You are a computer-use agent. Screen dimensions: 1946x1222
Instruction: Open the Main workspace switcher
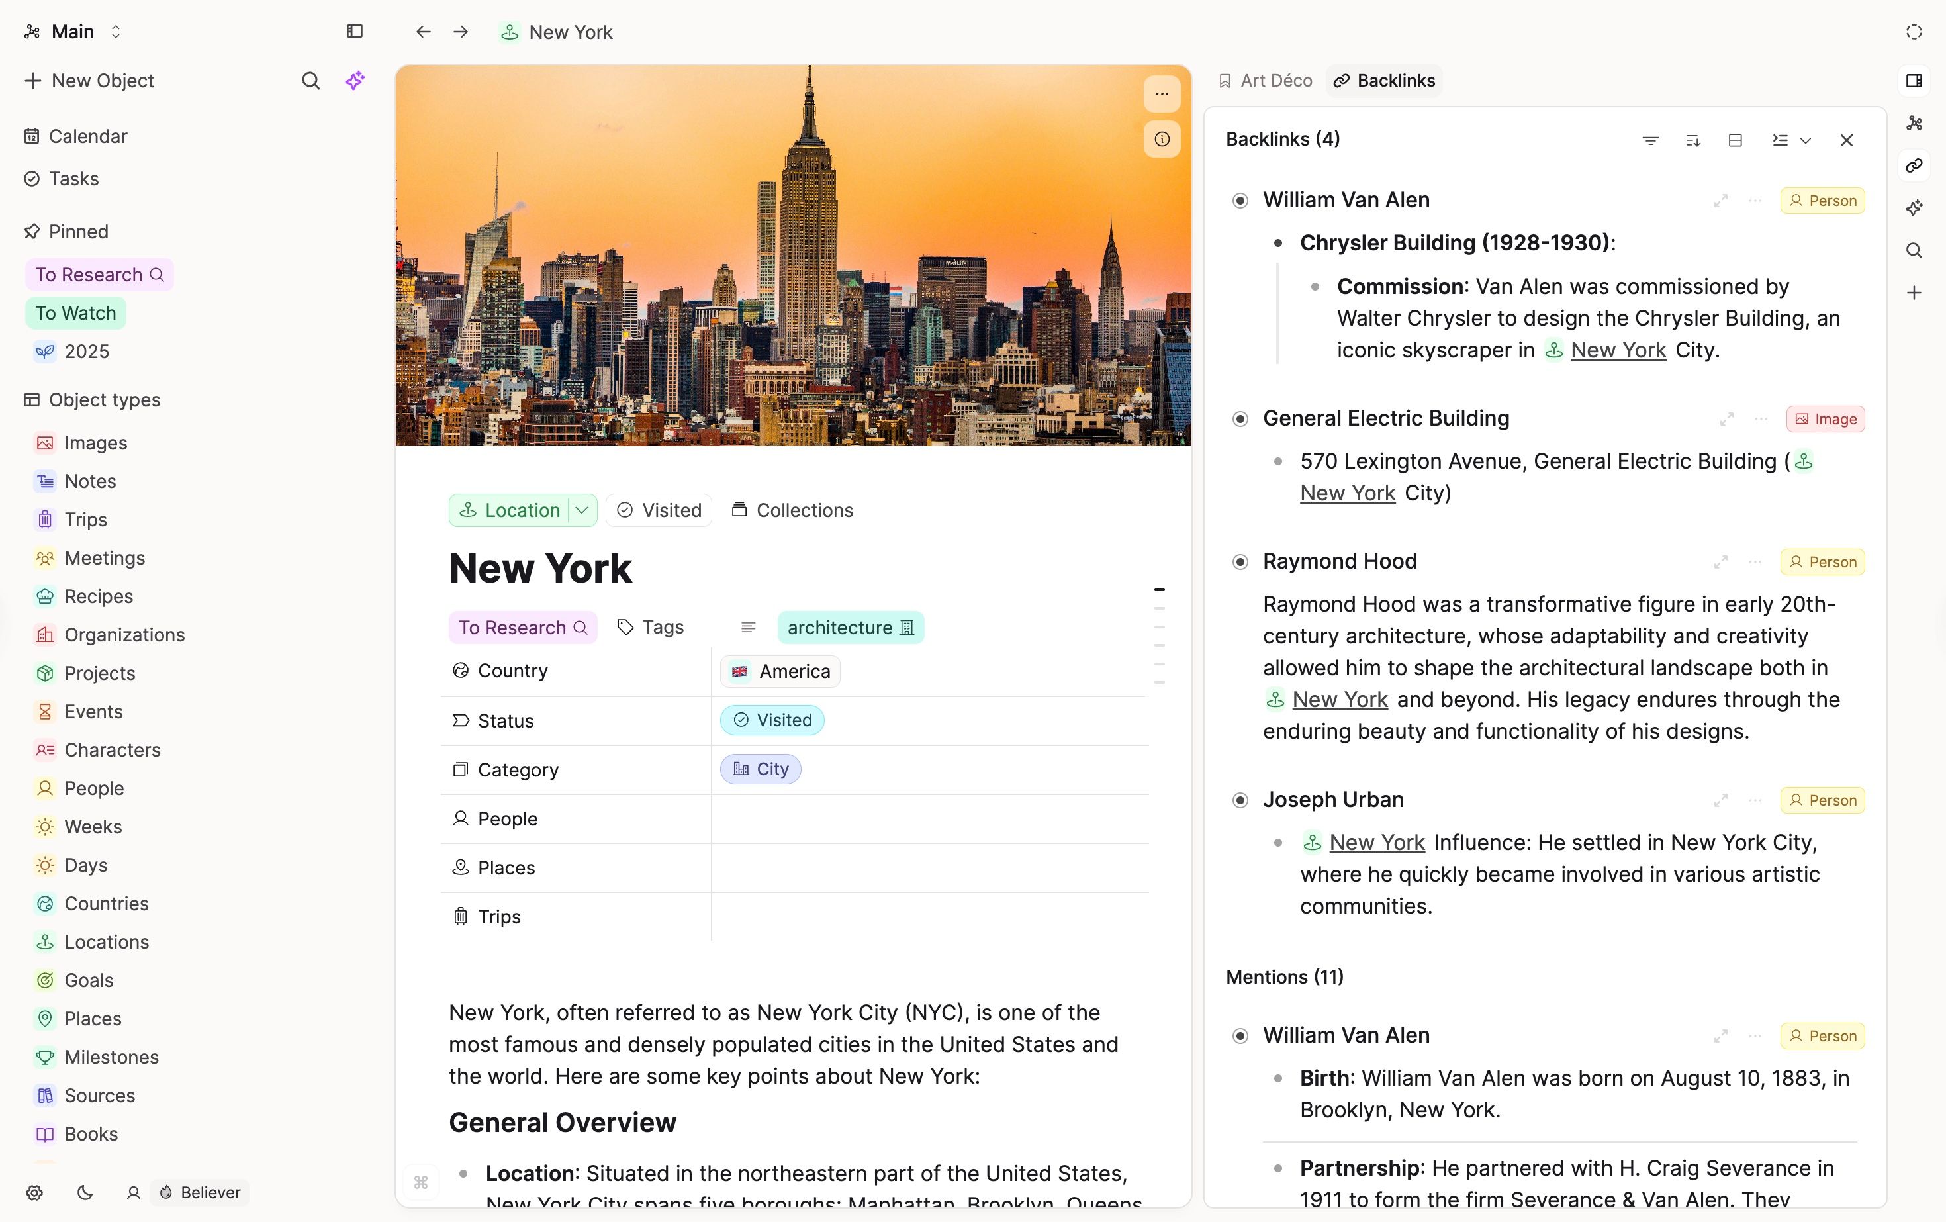click(73, 32)
